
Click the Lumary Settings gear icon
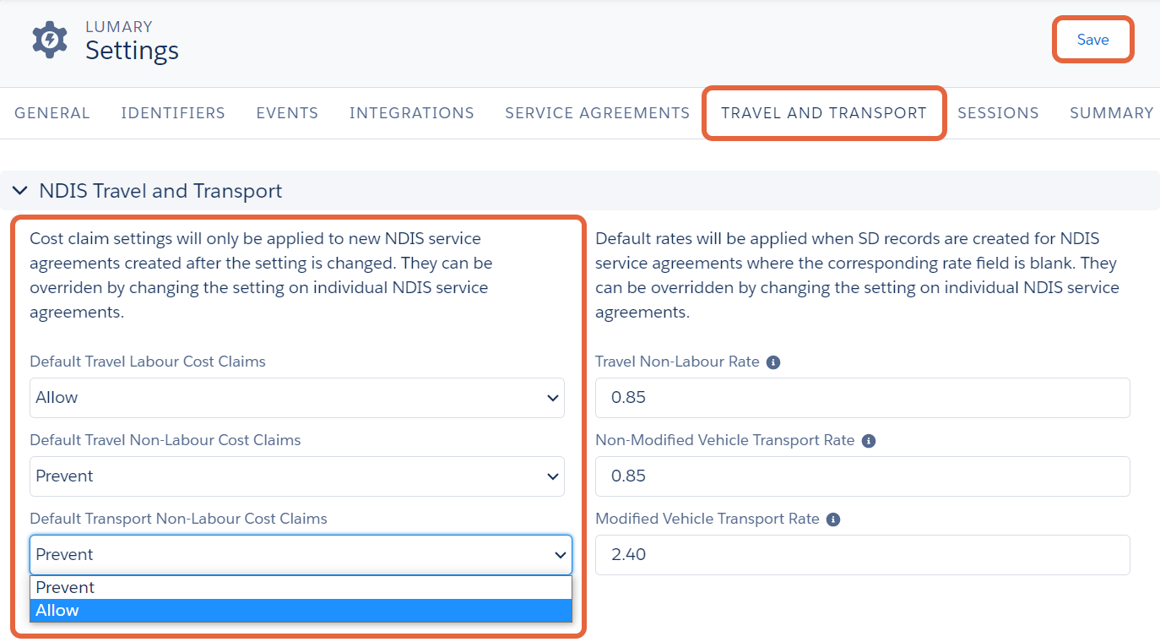coord(50,40)
